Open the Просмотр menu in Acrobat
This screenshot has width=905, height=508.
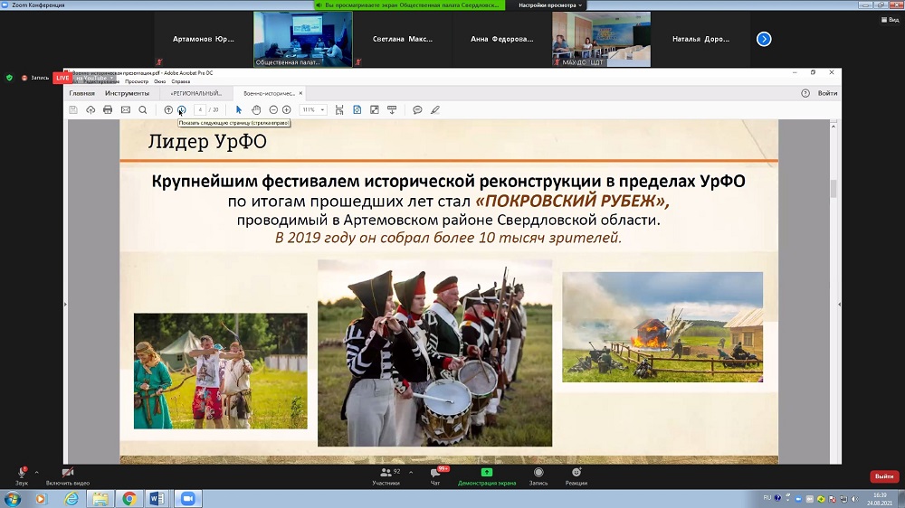coord(137,82)
